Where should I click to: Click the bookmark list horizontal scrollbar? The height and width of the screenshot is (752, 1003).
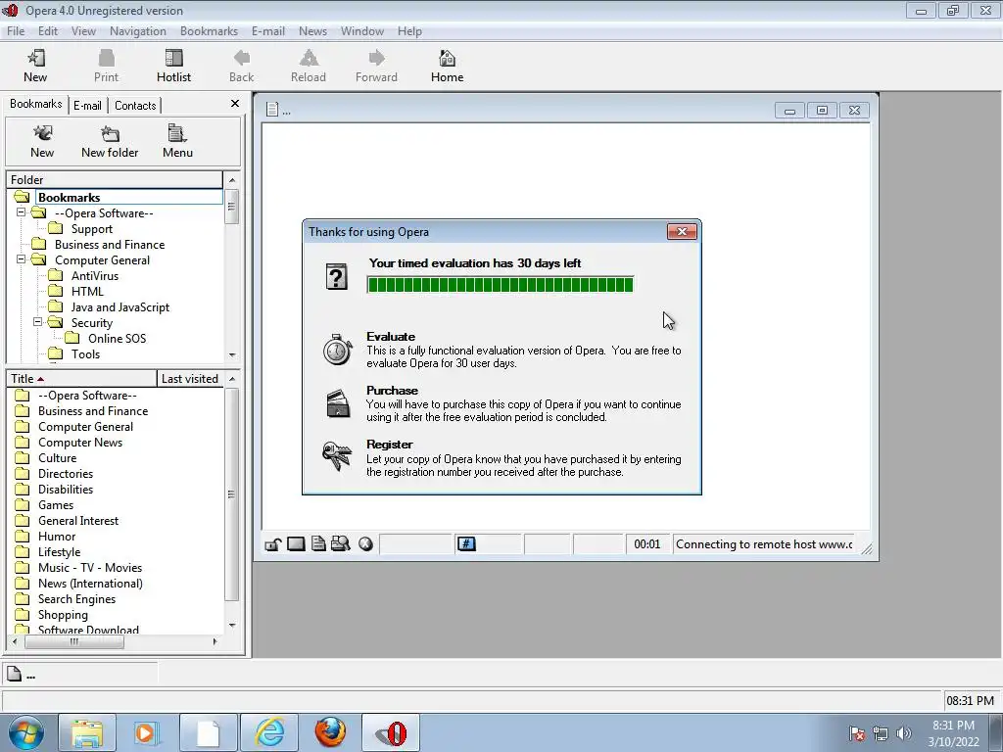pos(73,642)
